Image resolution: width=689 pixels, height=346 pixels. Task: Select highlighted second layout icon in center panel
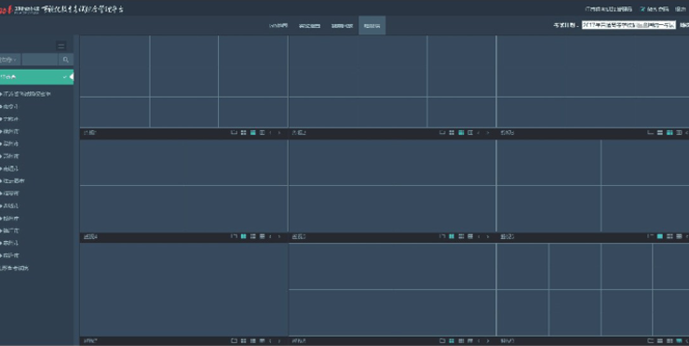click(452, 236)
